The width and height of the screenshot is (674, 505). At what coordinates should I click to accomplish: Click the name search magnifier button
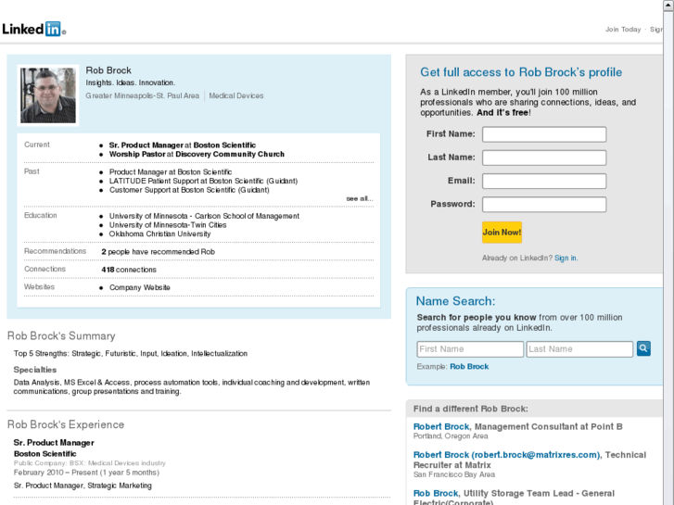643,348
